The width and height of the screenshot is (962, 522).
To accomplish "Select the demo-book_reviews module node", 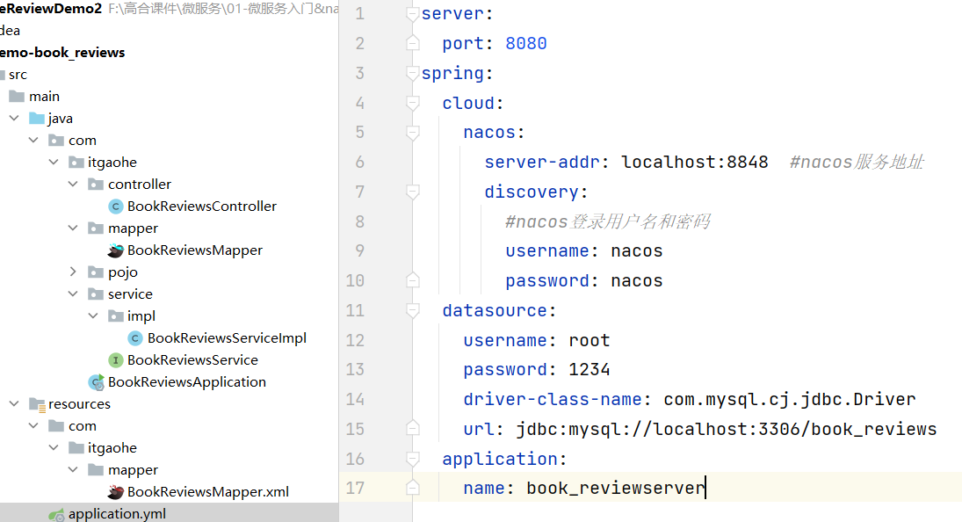I will click(x=62, y=53).
